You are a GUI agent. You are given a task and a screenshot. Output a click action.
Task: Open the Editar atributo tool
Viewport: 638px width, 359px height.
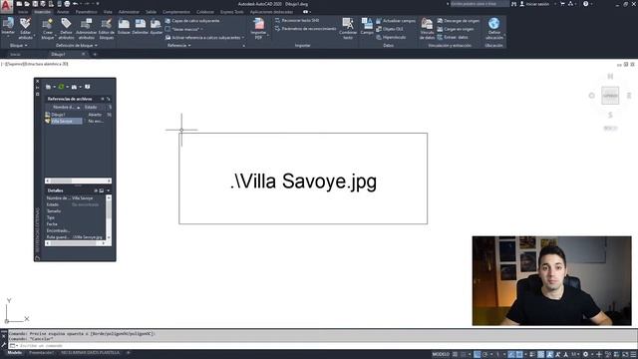point(25,29)
